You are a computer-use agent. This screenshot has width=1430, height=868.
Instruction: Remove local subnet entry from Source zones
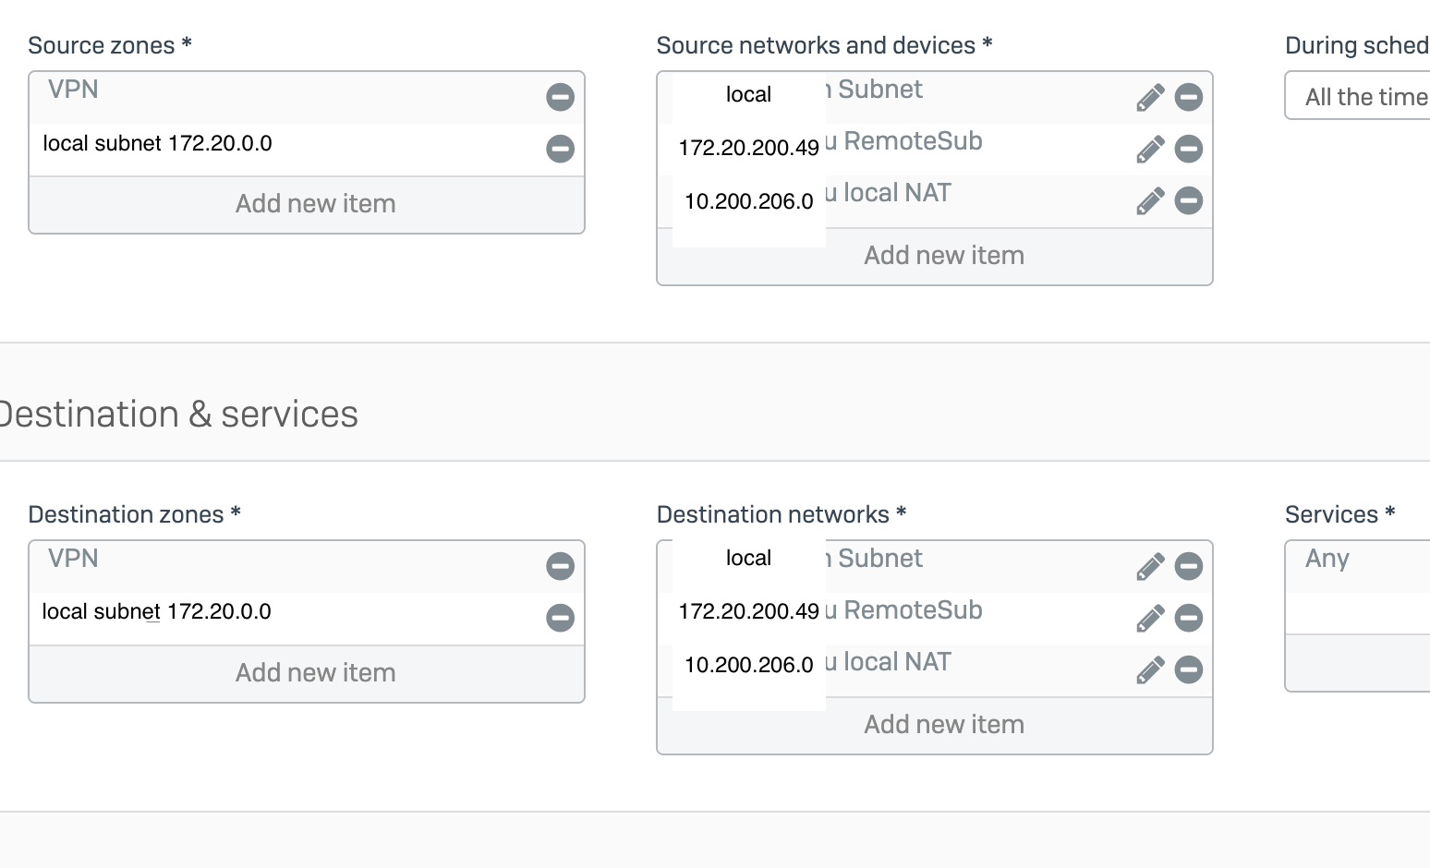click(x=560, y=149)
